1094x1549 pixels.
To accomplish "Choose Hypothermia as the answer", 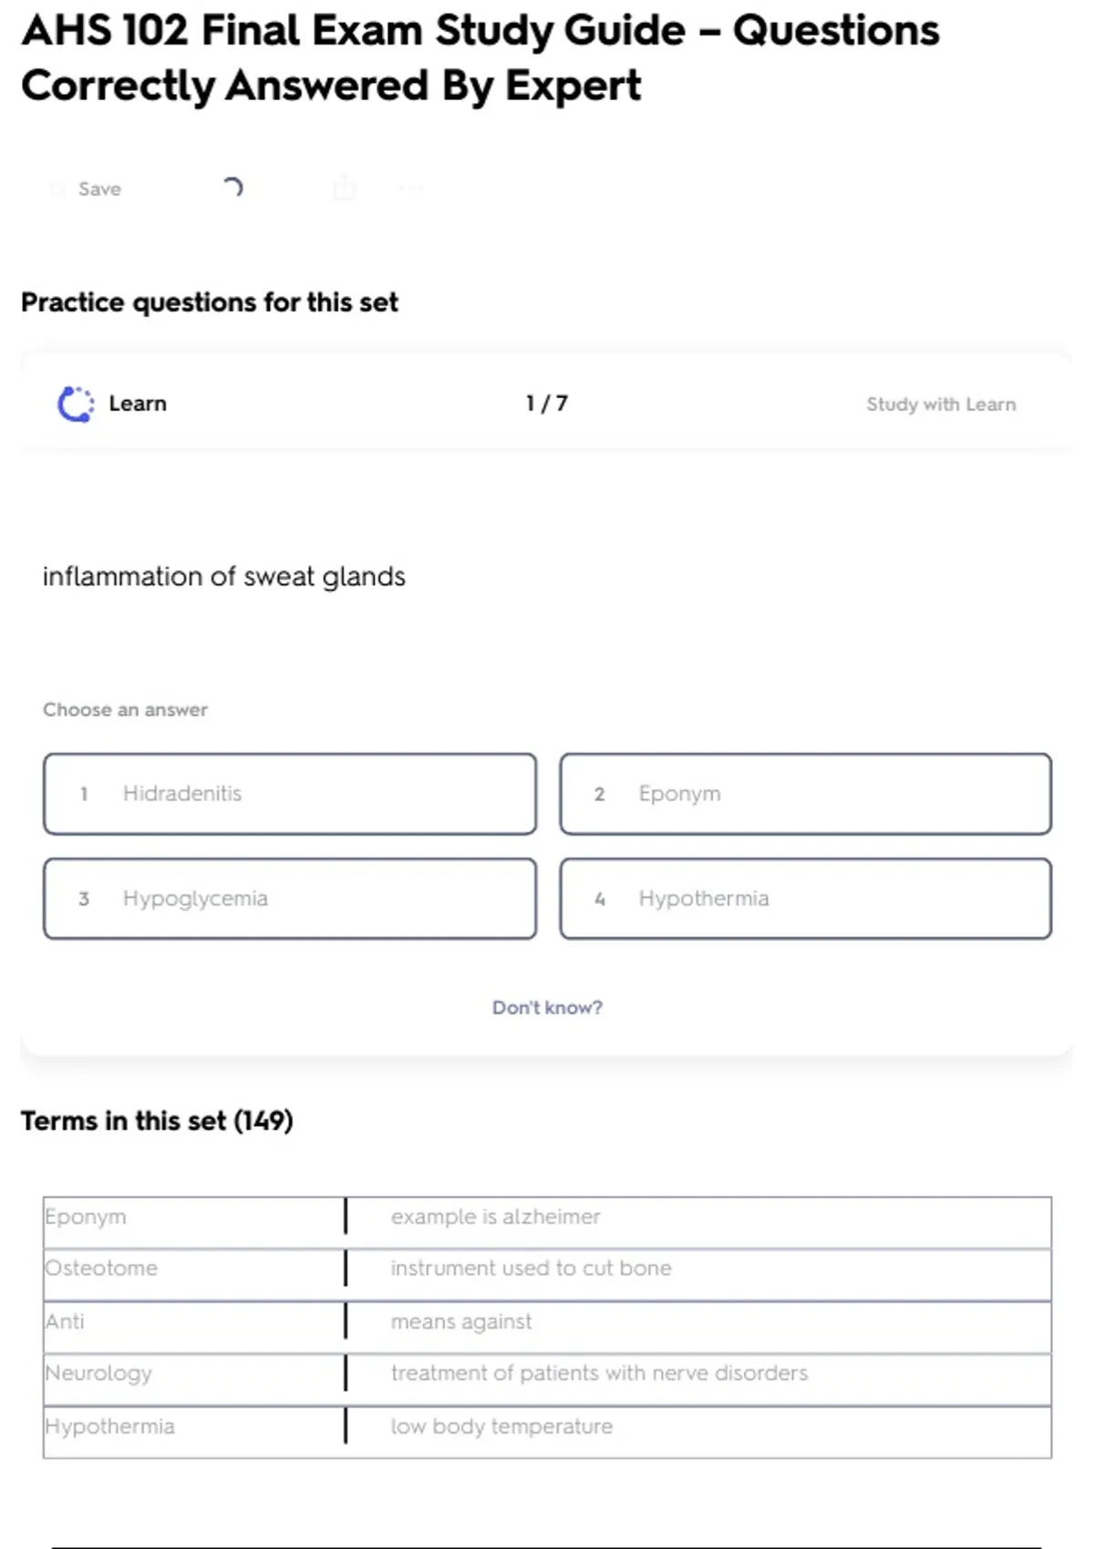I will point(805,898).
